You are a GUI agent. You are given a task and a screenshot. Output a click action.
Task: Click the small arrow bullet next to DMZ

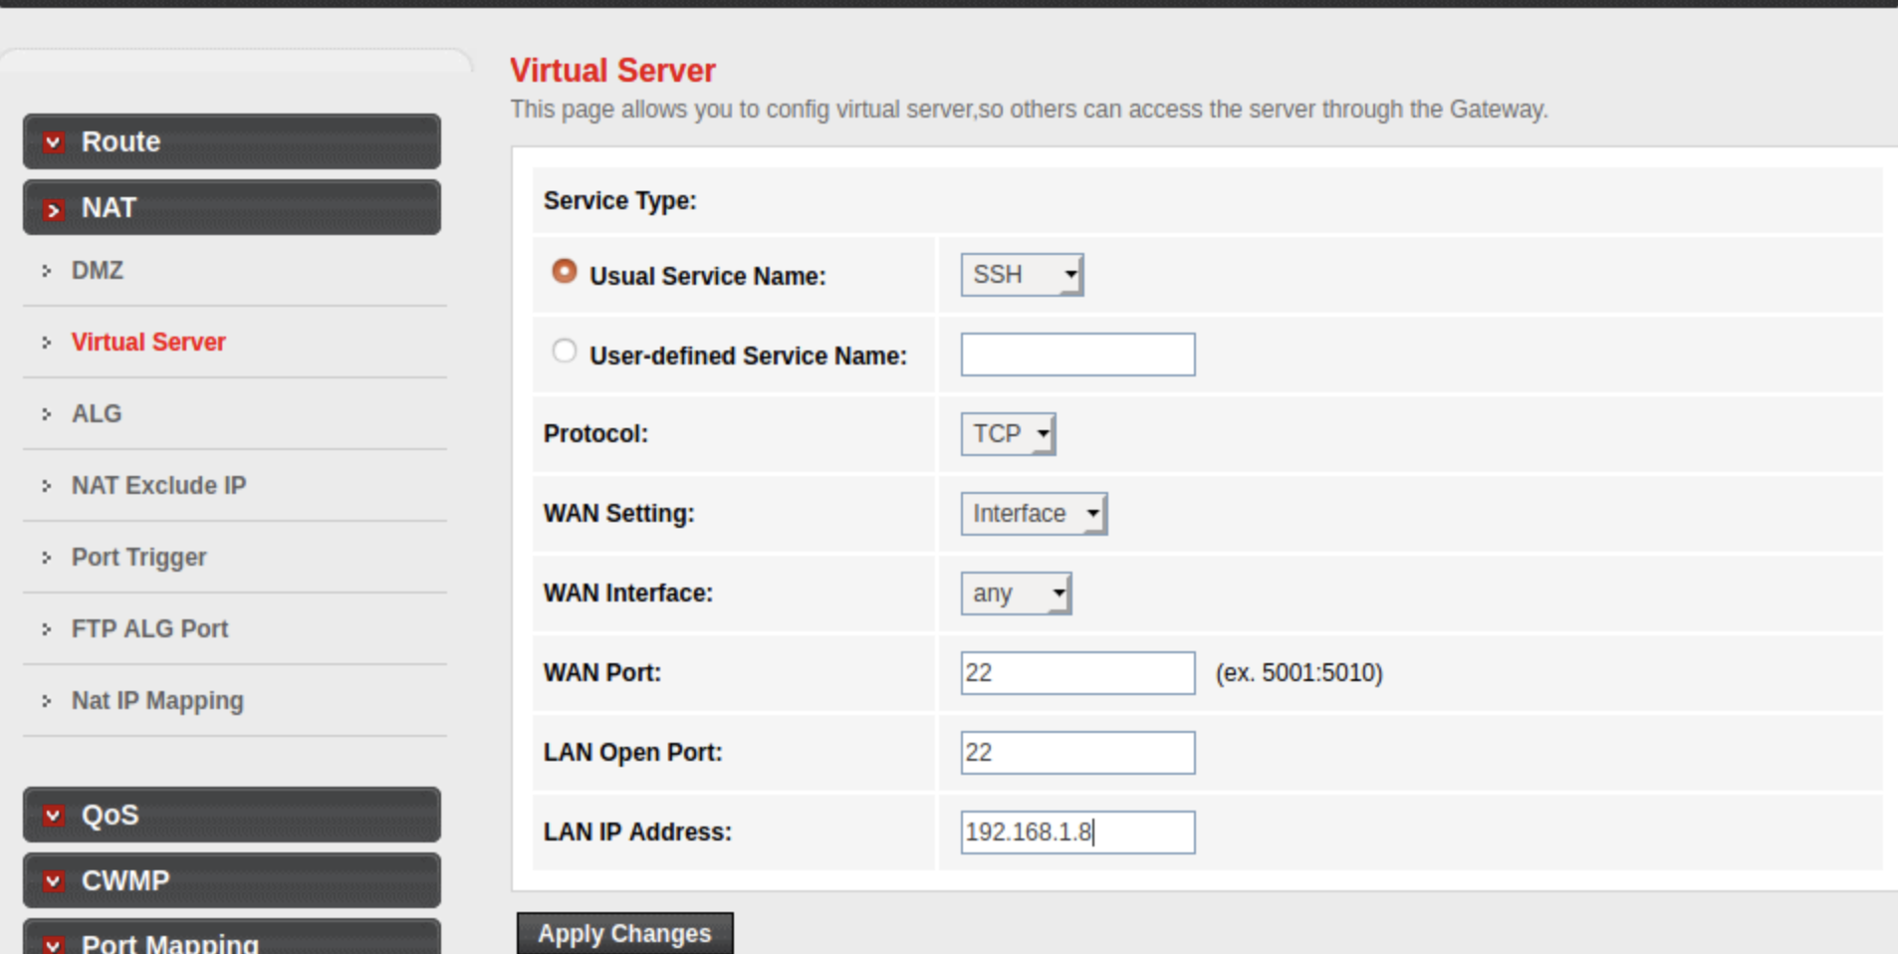(x=47, y=271)
